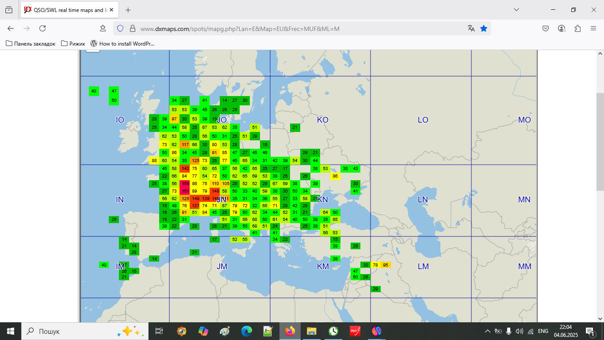Open the translate page icon
The width and height of the screenshot is (604, 340).
pos(471,28)
